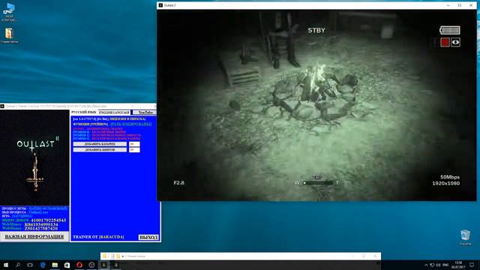This screenshot has width=480, height=270.
Task: Click the second WebMoney wallet number Z501427587420
Action: pos(41,228)
